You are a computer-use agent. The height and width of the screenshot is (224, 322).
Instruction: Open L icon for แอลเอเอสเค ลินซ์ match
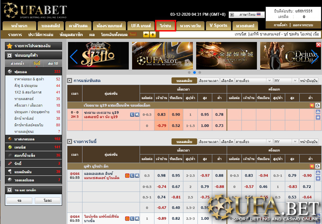[132, 176]
